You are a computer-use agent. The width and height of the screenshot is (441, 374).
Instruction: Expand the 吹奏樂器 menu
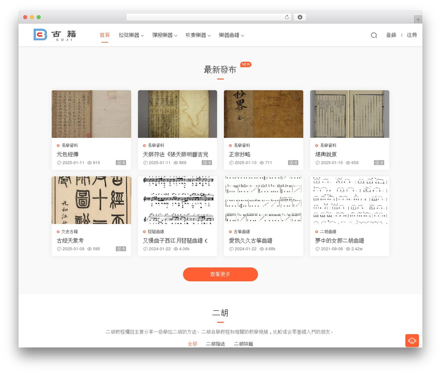click(198, 35)
